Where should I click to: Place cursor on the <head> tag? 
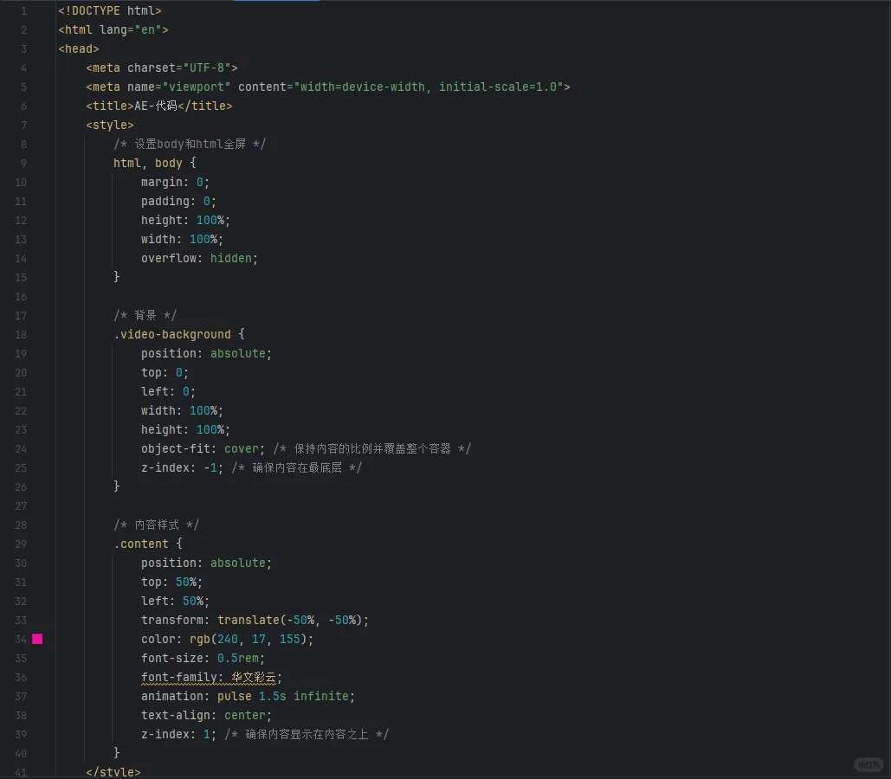[x=79, y=48]
